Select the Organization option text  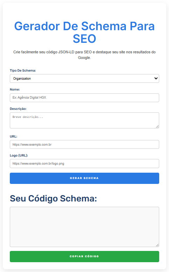pyautogui.click(x=22, y=79)
